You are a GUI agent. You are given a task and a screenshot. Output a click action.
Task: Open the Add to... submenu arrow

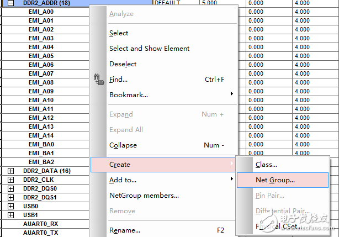pyautogui.click(x=231, y=178)
